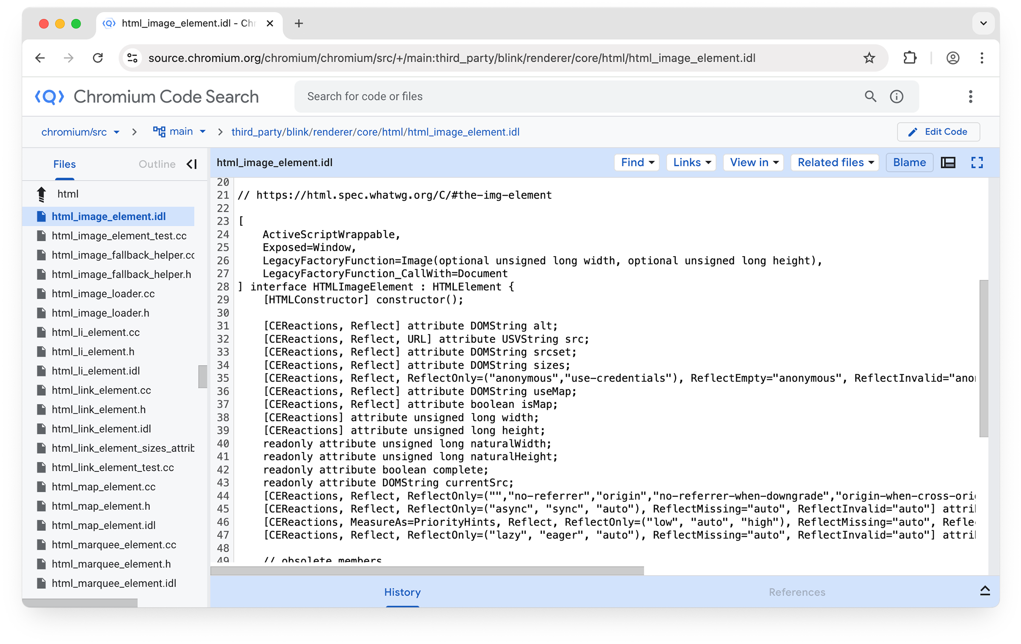
Task: Open the browser extensions puzzle icon
Action: click(909, 58)
